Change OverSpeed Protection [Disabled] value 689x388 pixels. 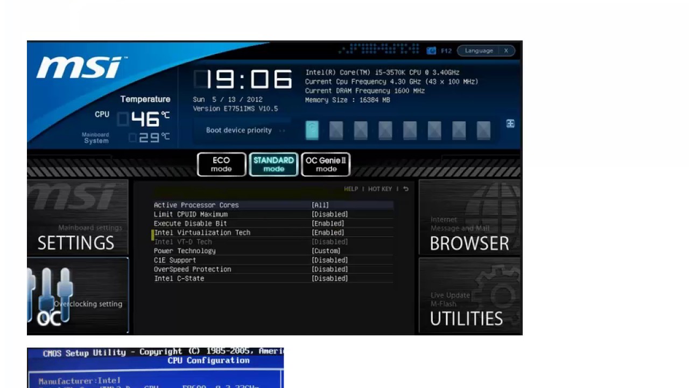(x=330, y=269)
